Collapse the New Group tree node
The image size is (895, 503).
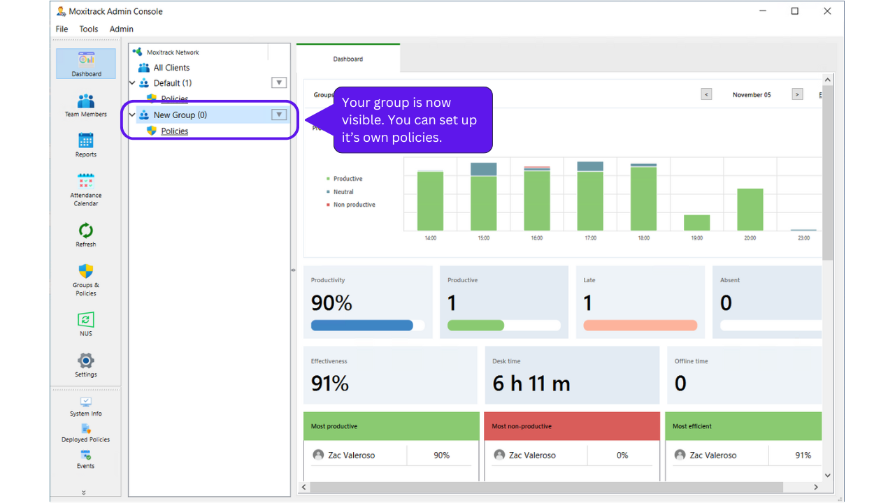coord(132,115)
